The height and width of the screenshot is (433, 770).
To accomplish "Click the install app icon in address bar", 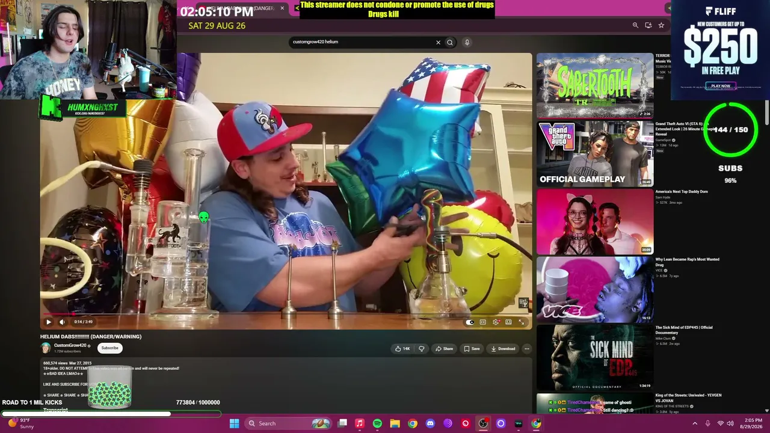I will pyautogui.click(x=648, y=25).
